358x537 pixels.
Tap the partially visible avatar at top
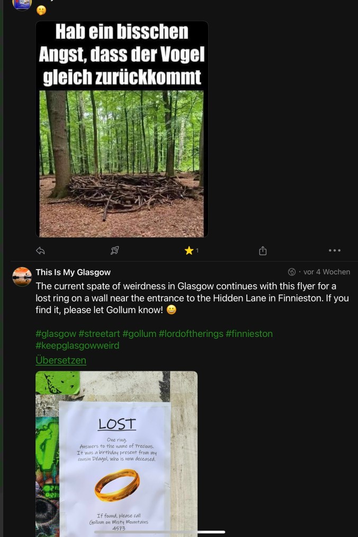[x=22, y=4]
